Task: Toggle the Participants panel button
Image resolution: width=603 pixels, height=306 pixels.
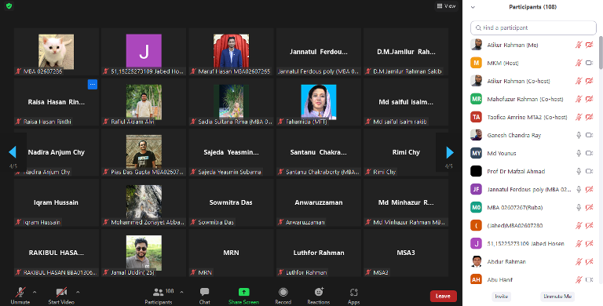Action: tap(159, 296)
